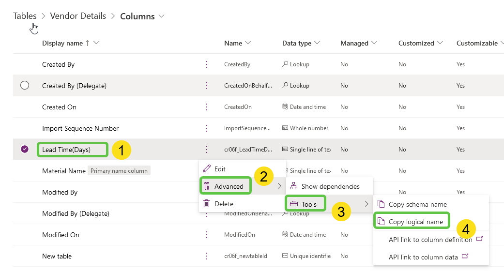
Task: Open the Advanced submenu item
Action: pos(229,186)
